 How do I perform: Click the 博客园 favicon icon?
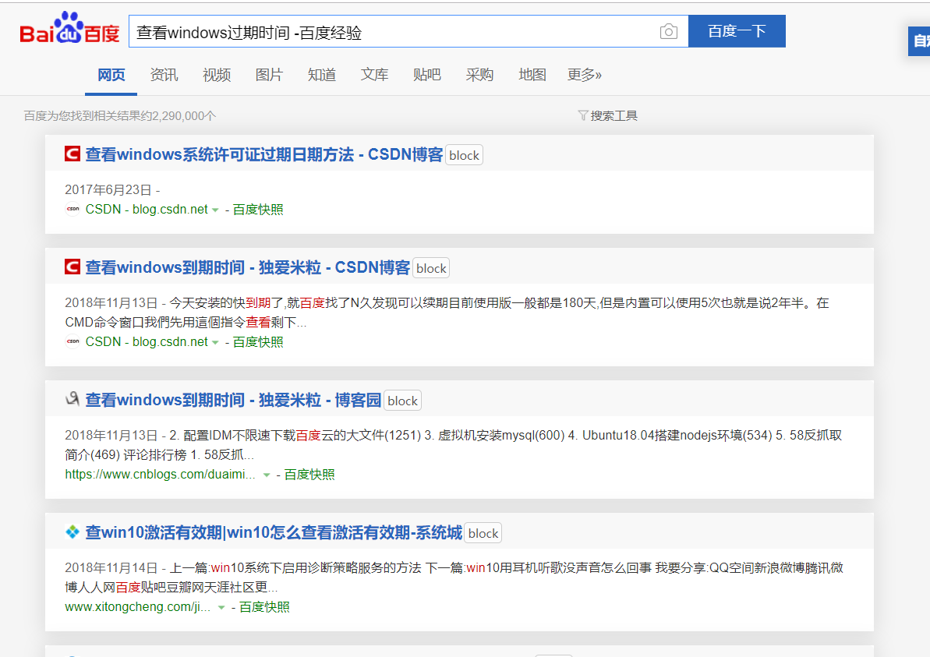coord(72,398)
